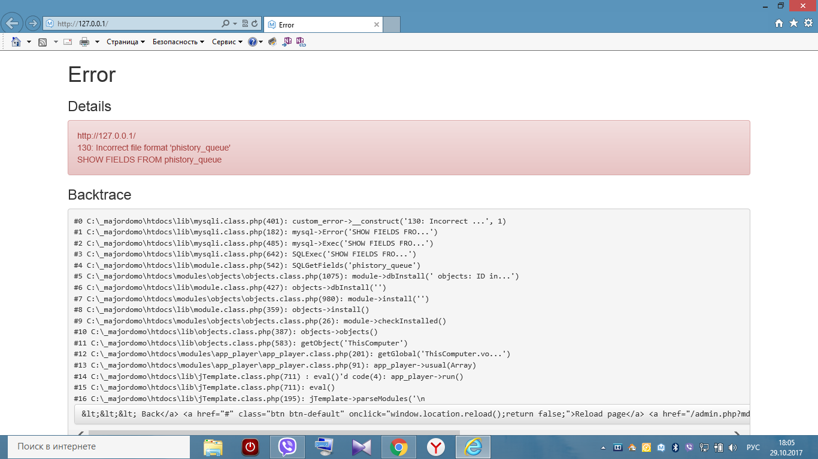Open the Home icon in the command bar
Viewport: 818px width, 459px height.
(16, 42)
